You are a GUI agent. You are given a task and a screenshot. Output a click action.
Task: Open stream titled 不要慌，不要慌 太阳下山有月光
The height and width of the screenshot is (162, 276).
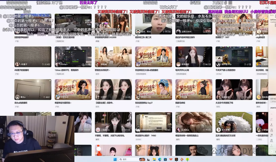pyautogui.click(x=110, y=136)
